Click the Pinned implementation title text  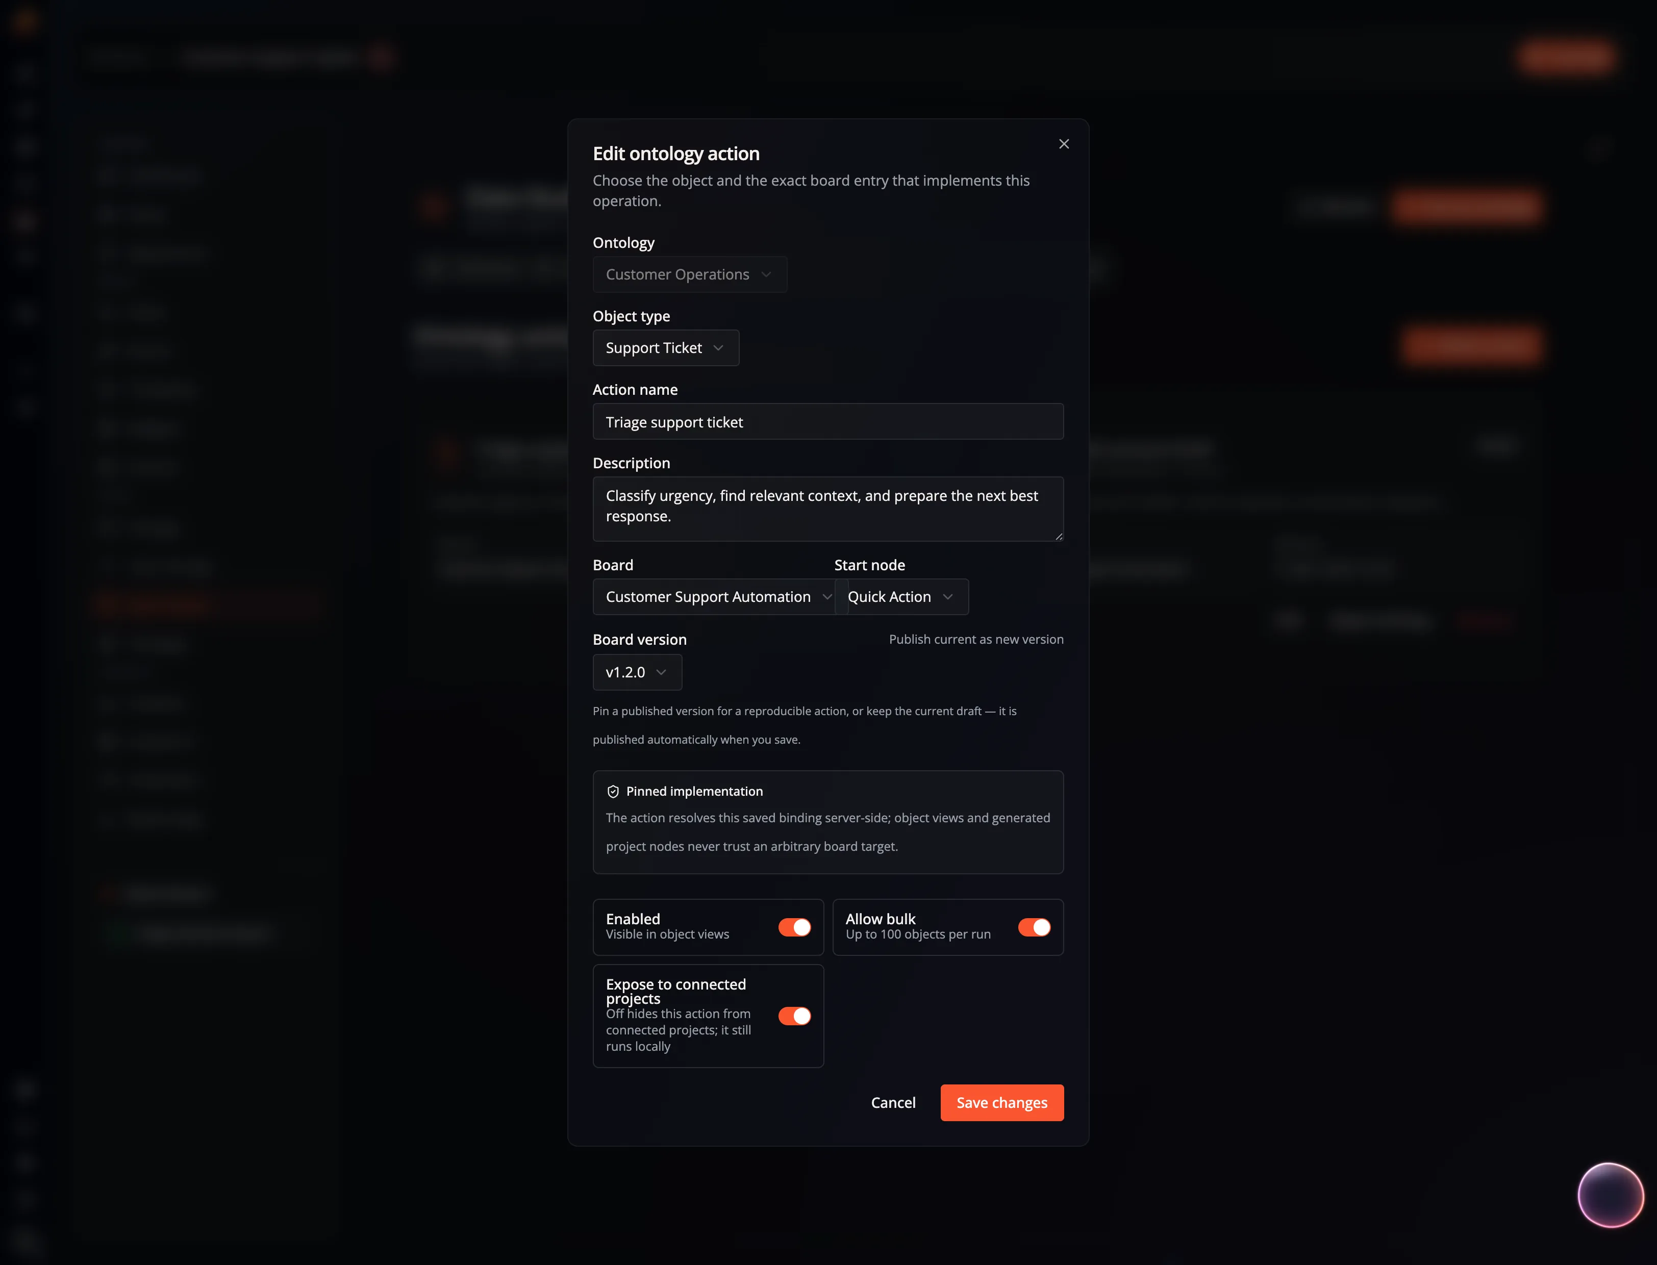pos(694,791)
